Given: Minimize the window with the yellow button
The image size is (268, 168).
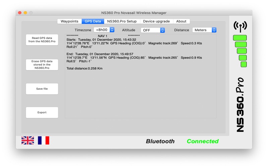Looking at the screenshot, I should (x=25, y=13).
